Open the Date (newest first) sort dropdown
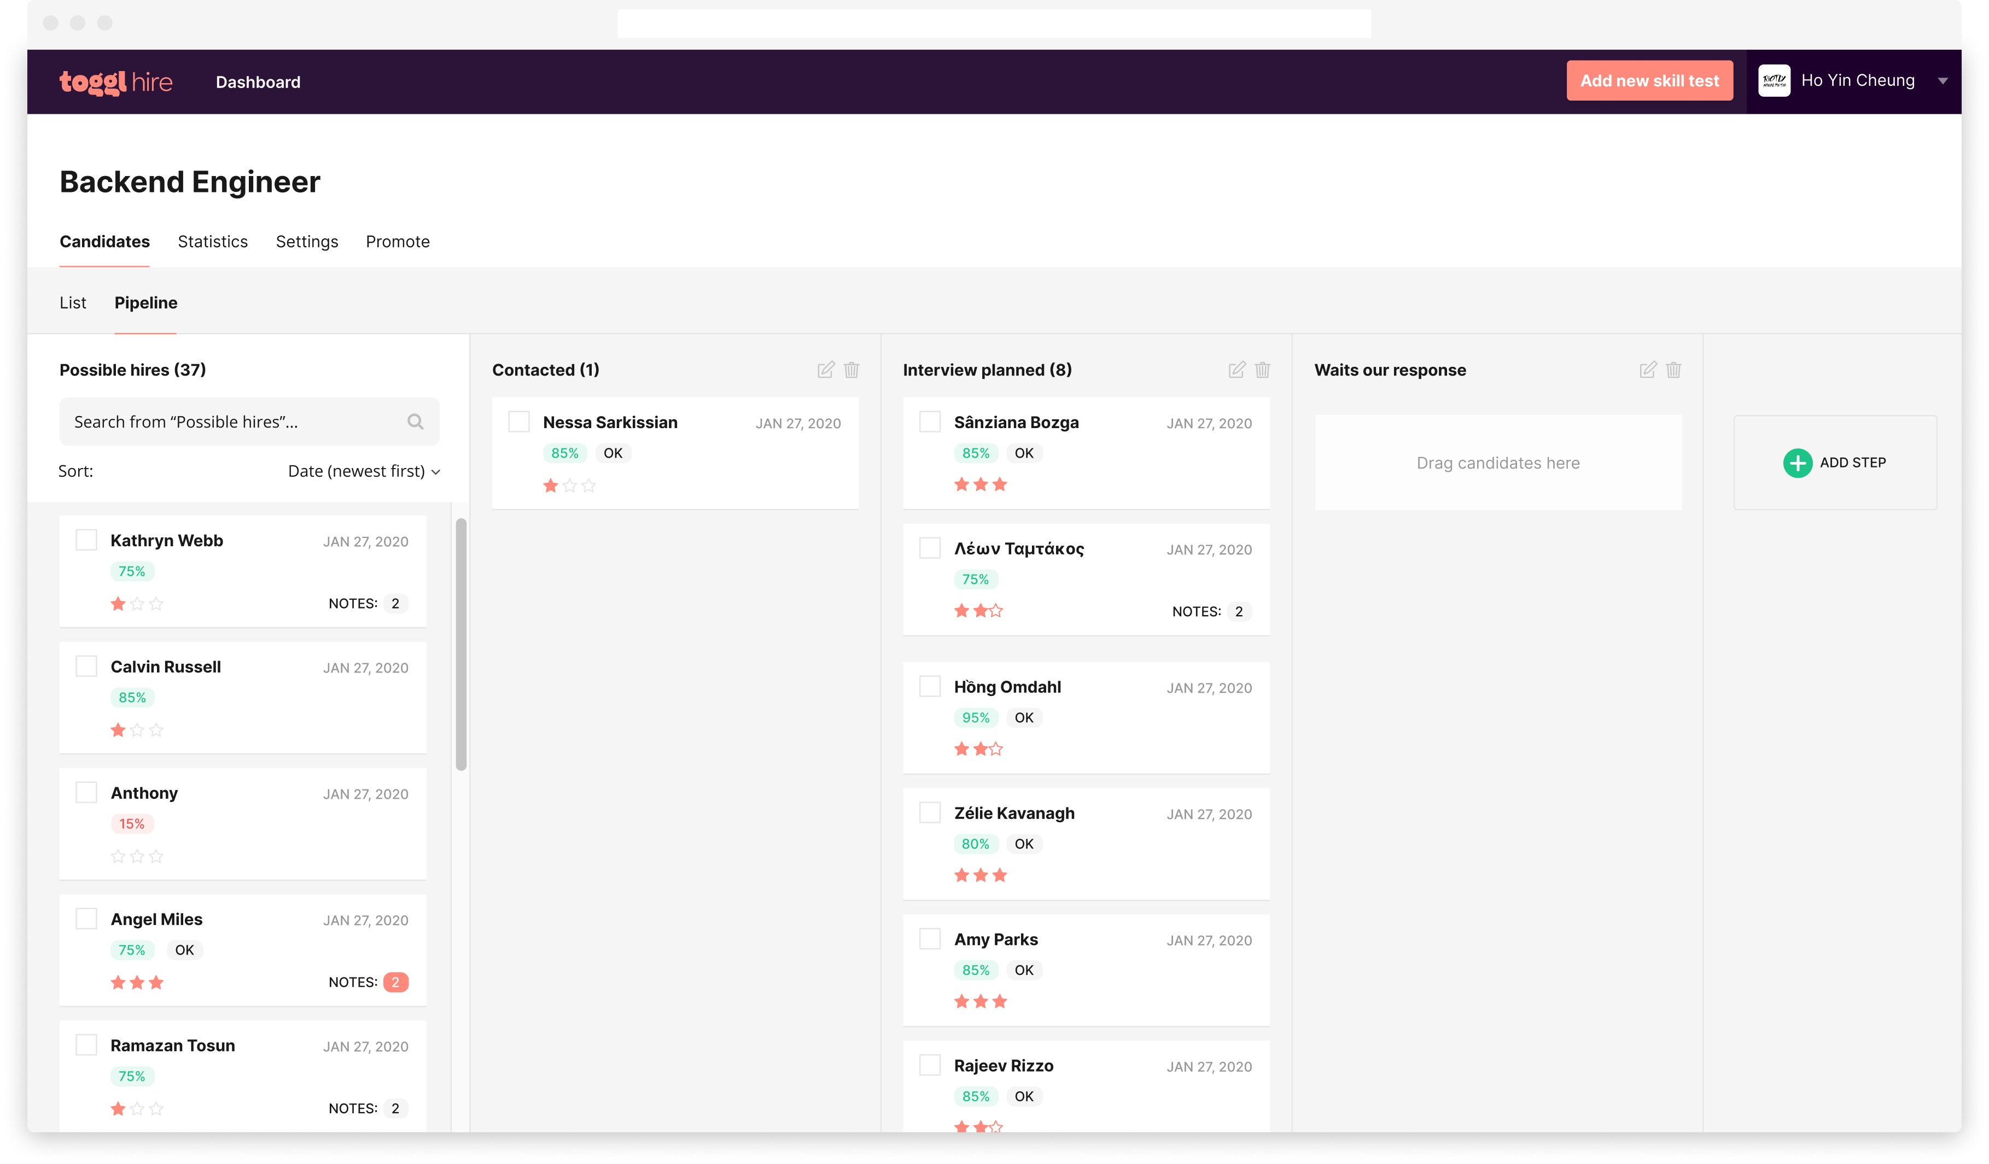1989x1164 pixels. coord(364,471)
